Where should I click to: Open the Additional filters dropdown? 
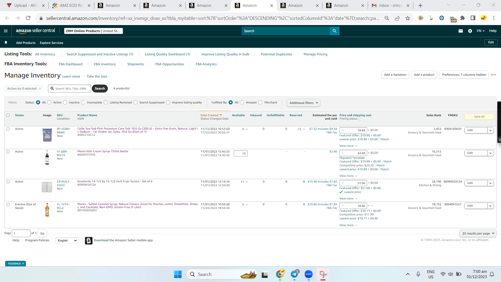pos(303,103)
